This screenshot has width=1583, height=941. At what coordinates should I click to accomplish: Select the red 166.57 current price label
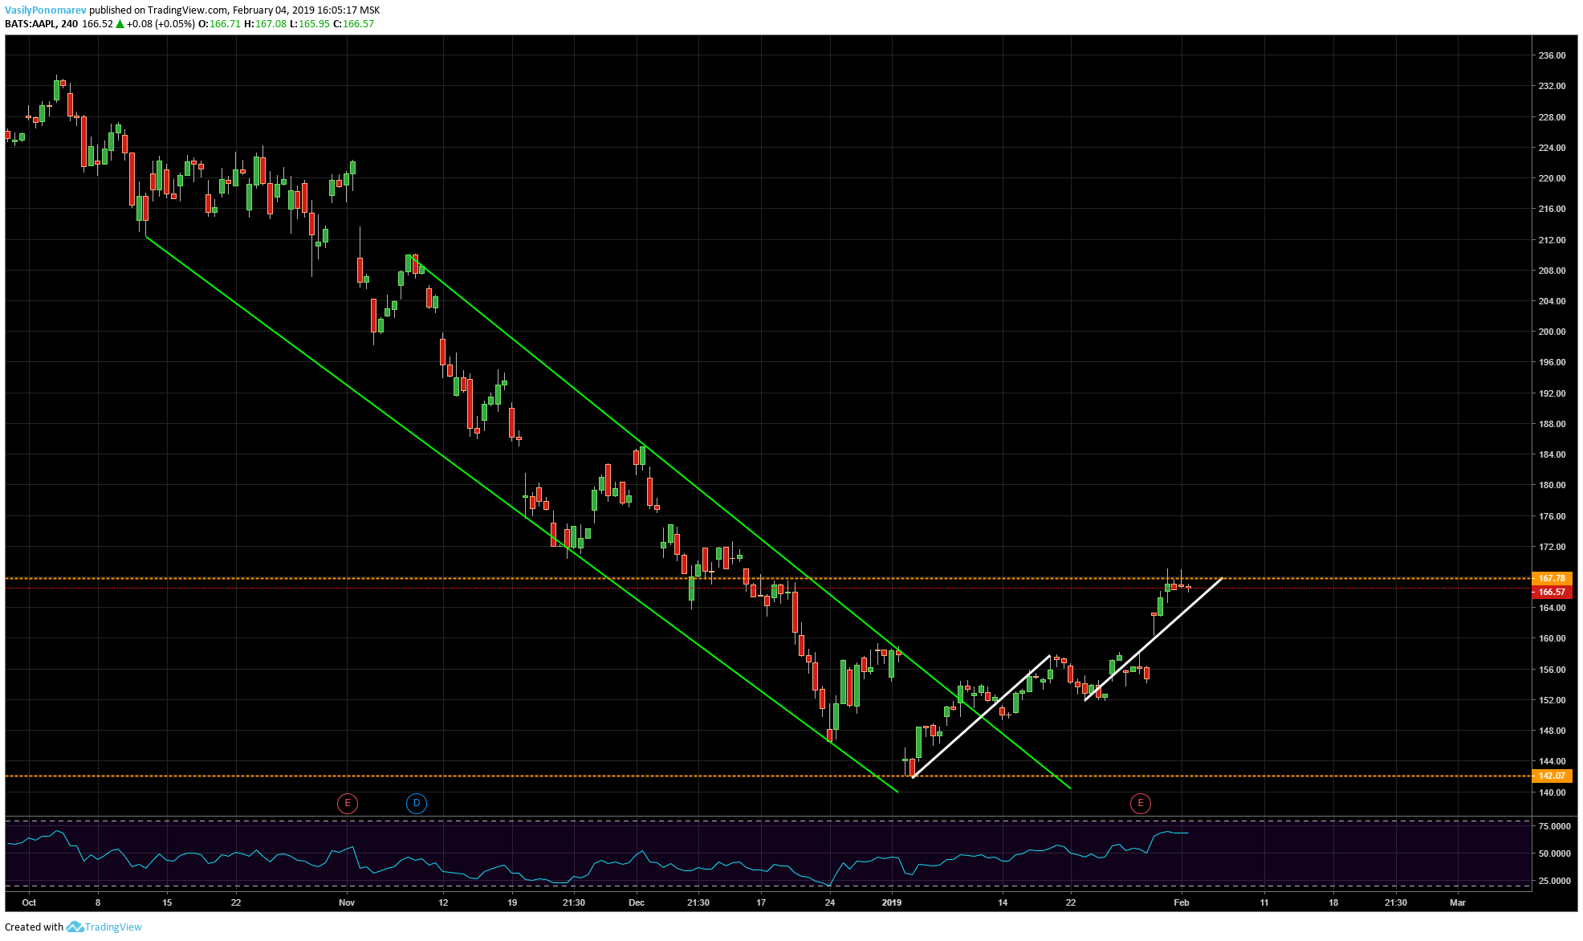coord(1552,592)
